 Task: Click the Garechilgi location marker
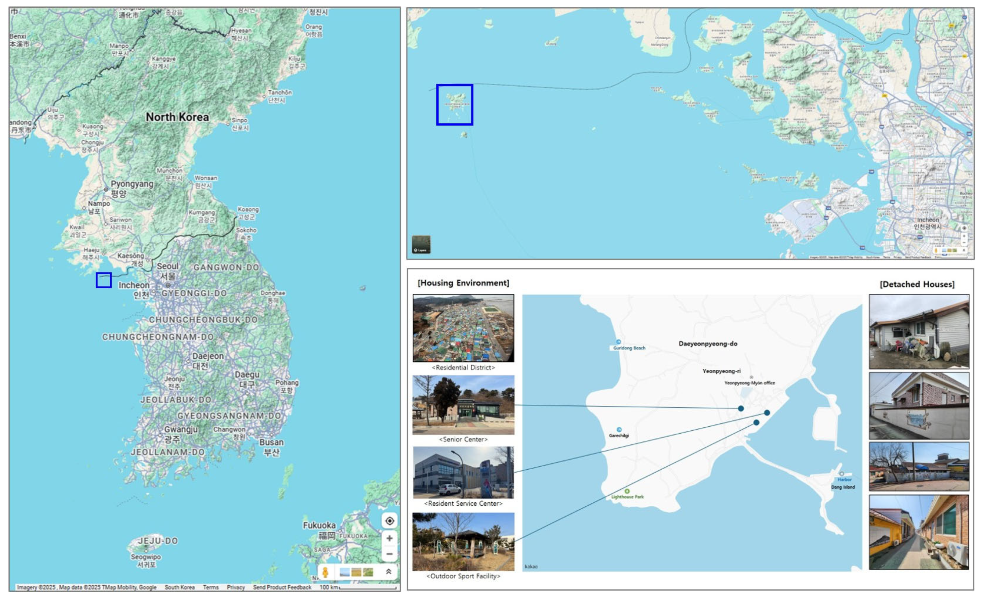pos(619,430)
